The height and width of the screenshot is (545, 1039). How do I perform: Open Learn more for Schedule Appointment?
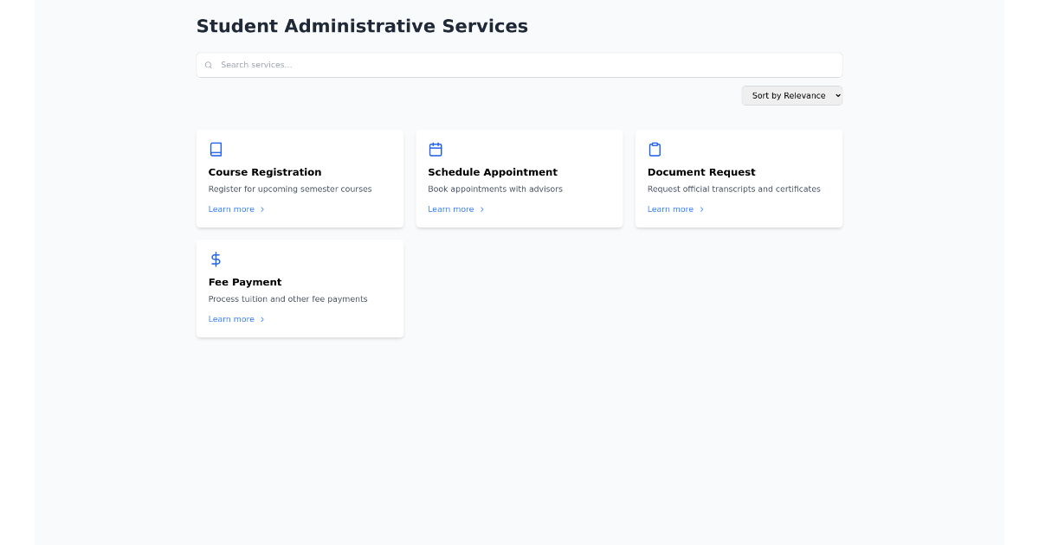pyautogui.click(x=450, y=208)
